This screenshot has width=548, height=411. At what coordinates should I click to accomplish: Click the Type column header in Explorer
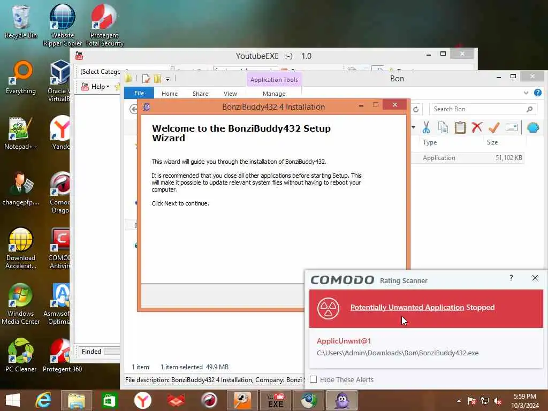[430, 142]
